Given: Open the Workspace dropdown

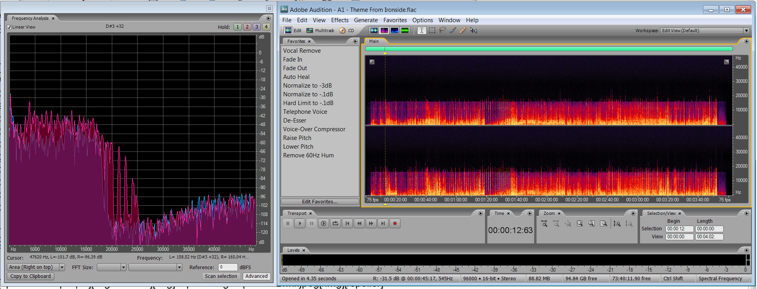Looking at the screenshot, I should point(746,31).
